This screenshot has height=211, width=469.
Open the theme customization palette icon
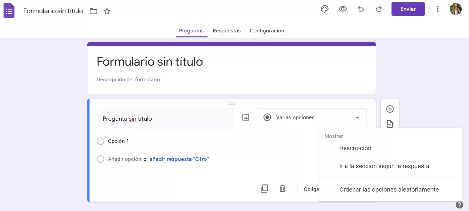325,9
